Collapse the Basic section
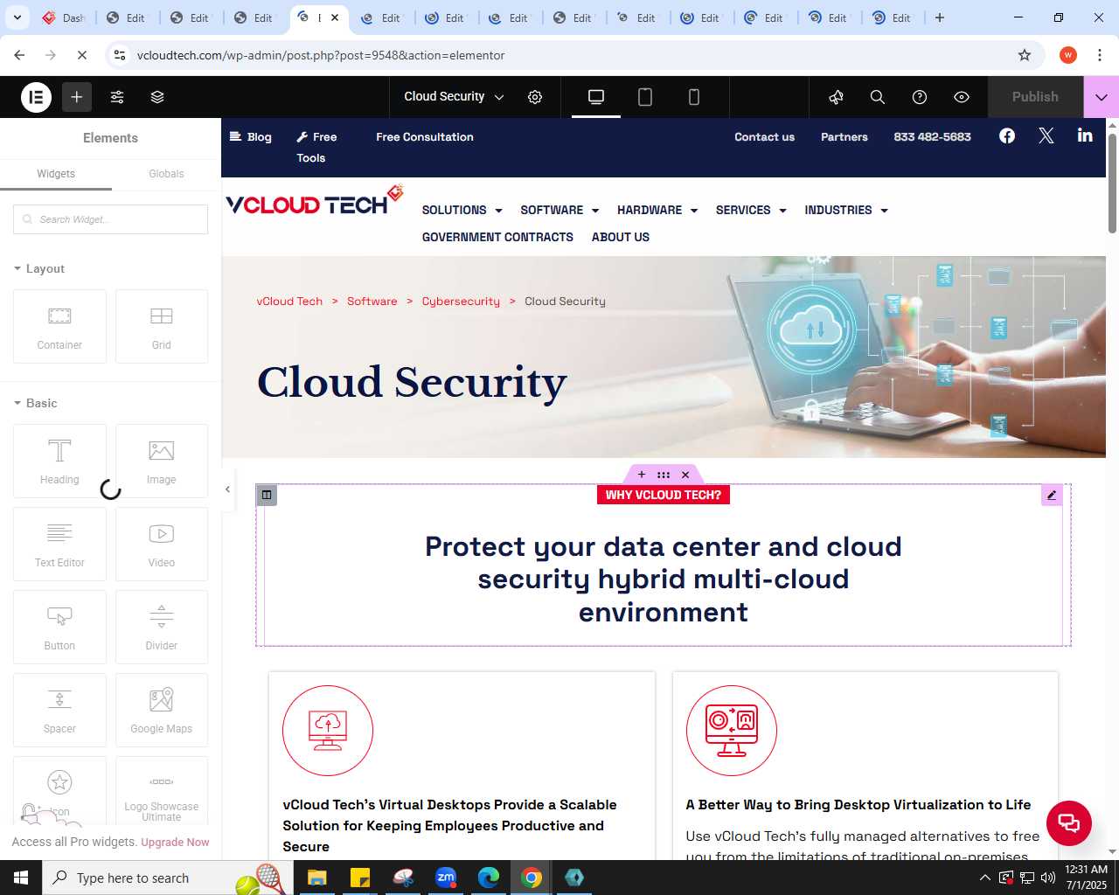1119x895 pixels. [36, 403]
